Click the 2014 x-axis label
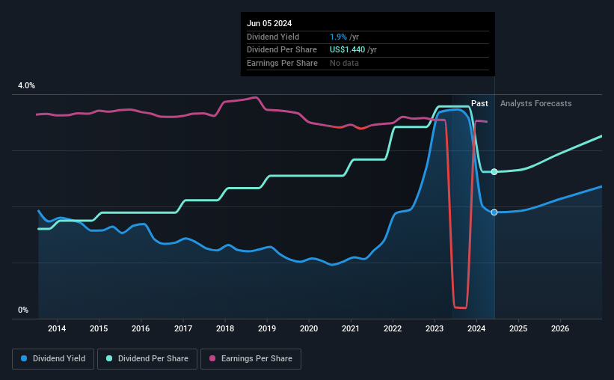 pyautogui.click(x=57, y=328)
